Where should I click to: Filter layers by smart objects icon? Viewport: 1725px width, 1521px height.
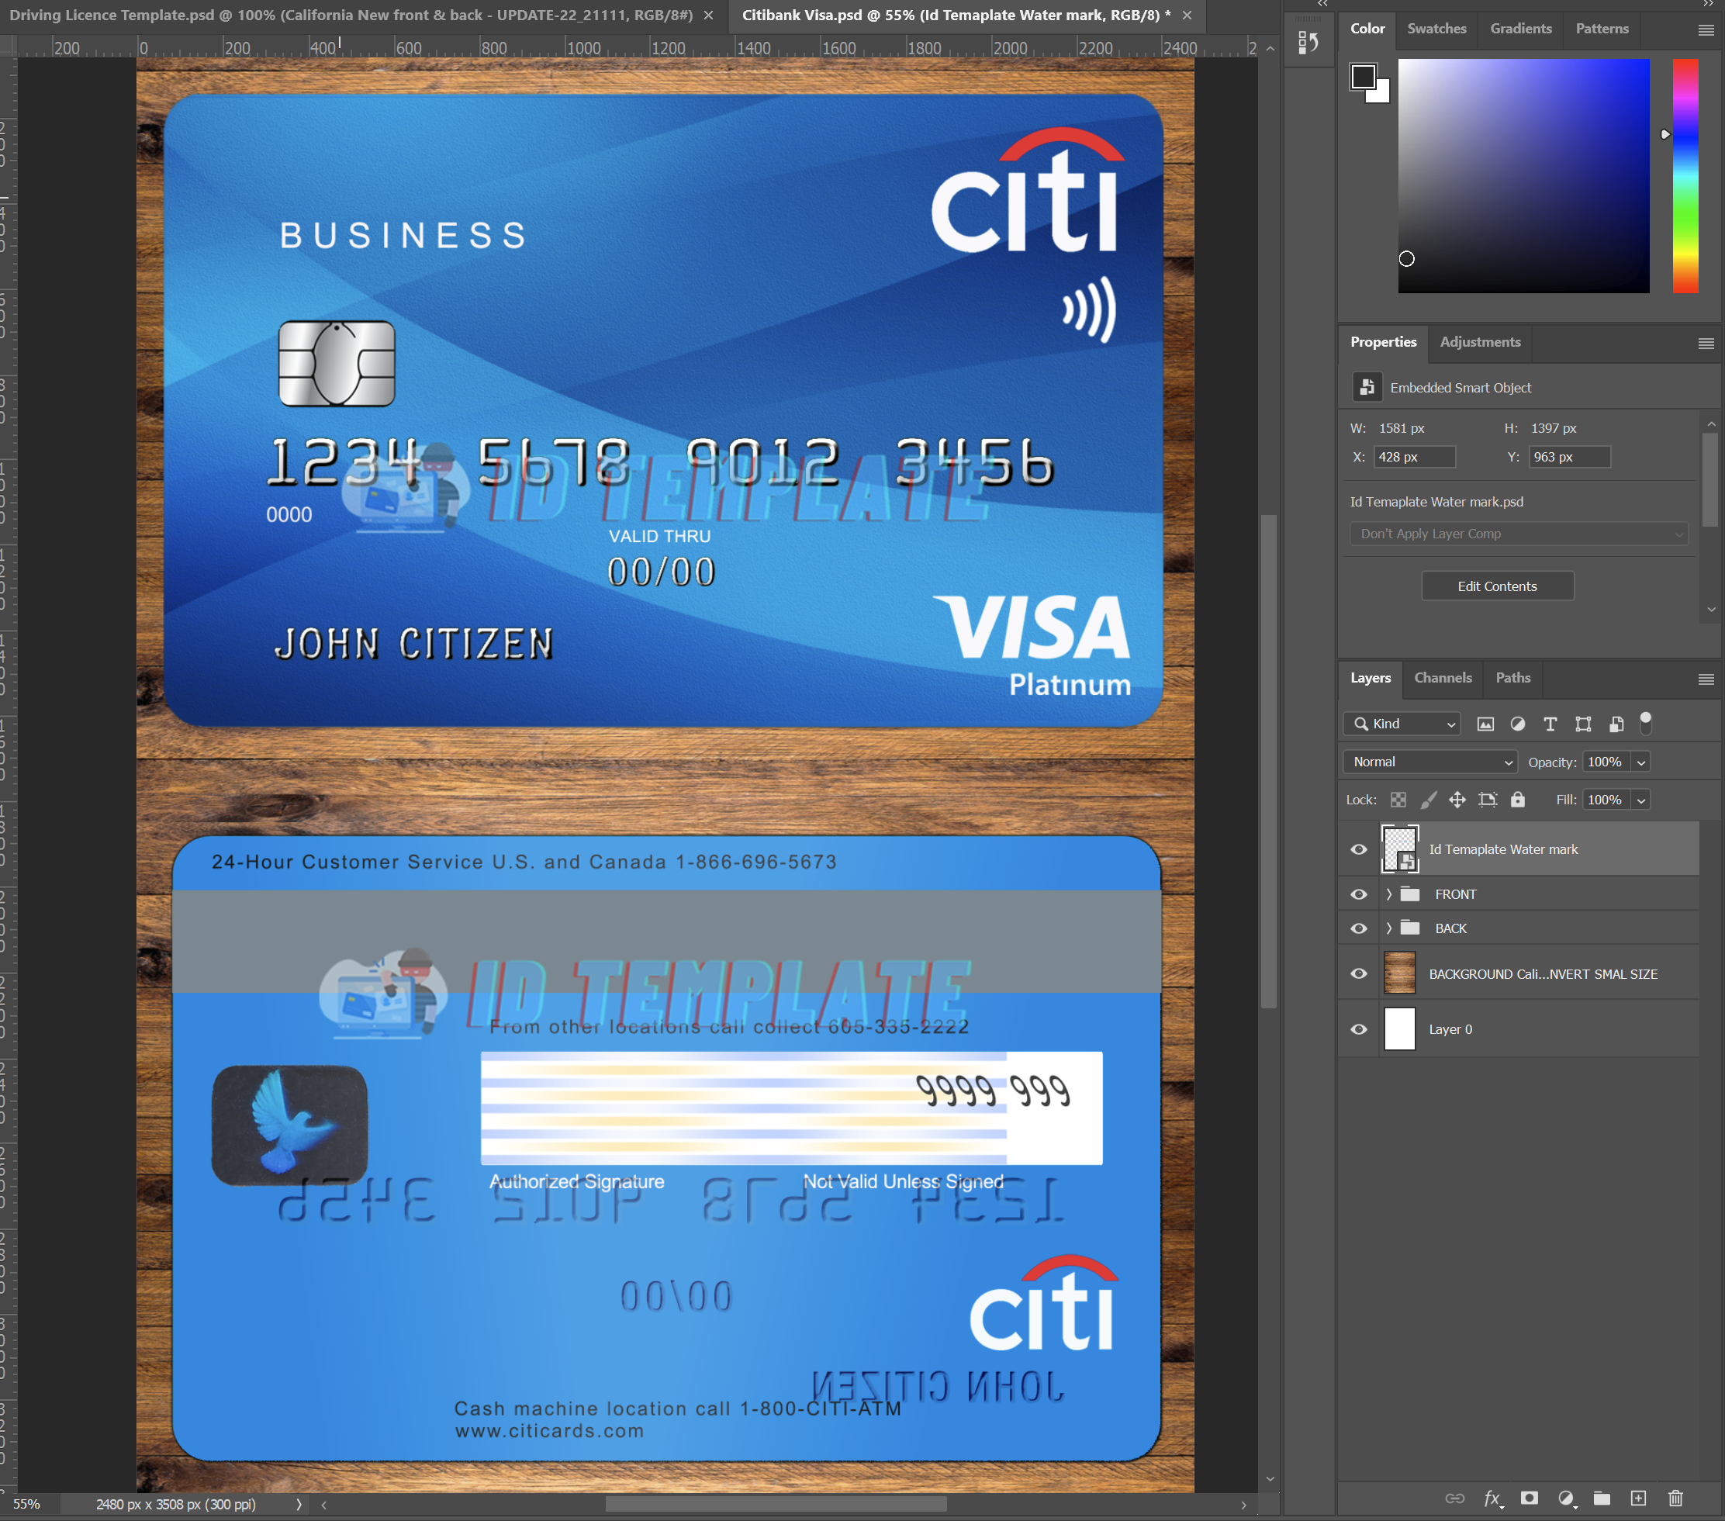[x=1616, y=724]
